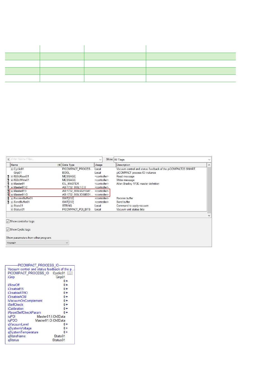Expand the Master01 IOL_MASTER tag
The image size is (266, 386).
coord(12,184)
